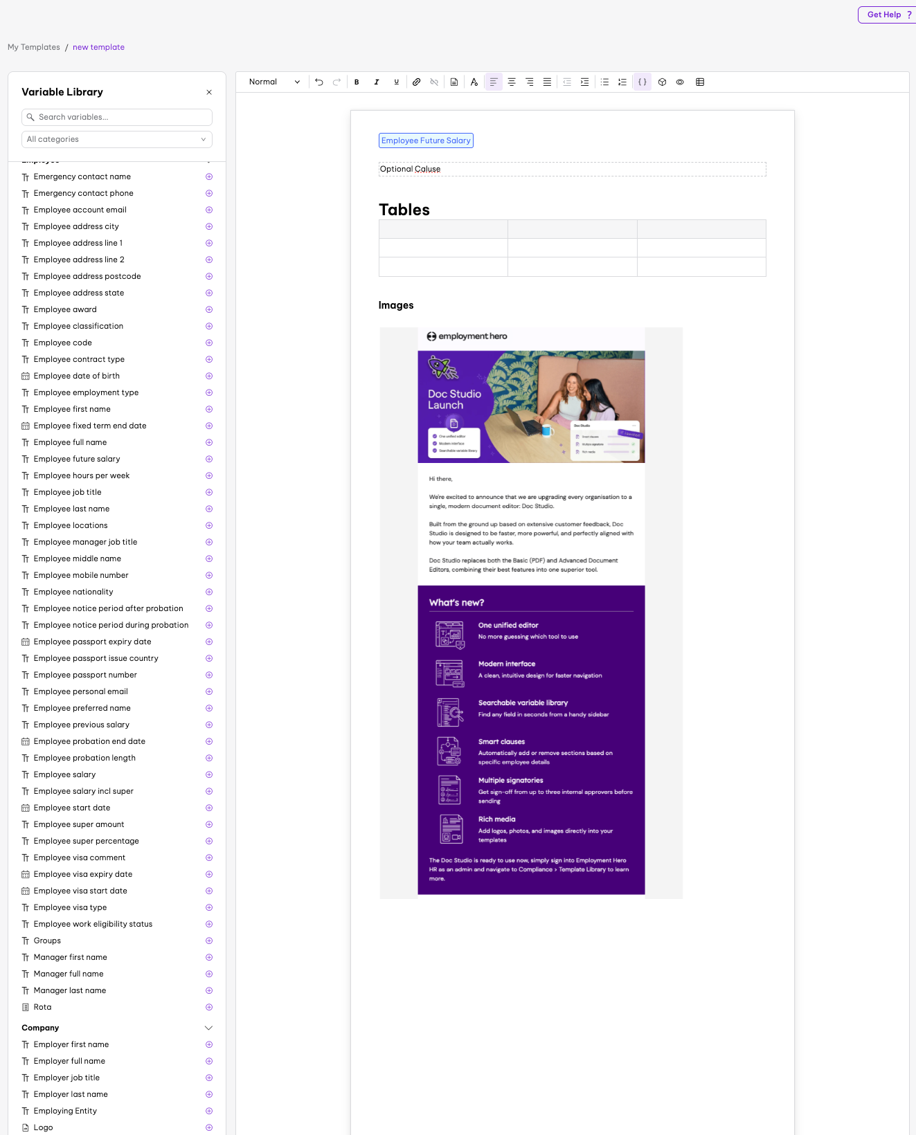Go to My Templates breadcrumb
This screenshot has height=1135, width=916.
[x=34, y=47]
